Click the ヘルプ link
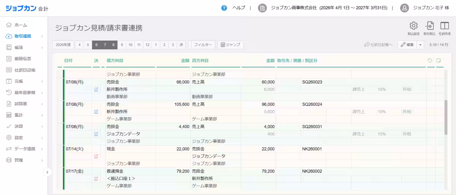 tap(239, 8)
